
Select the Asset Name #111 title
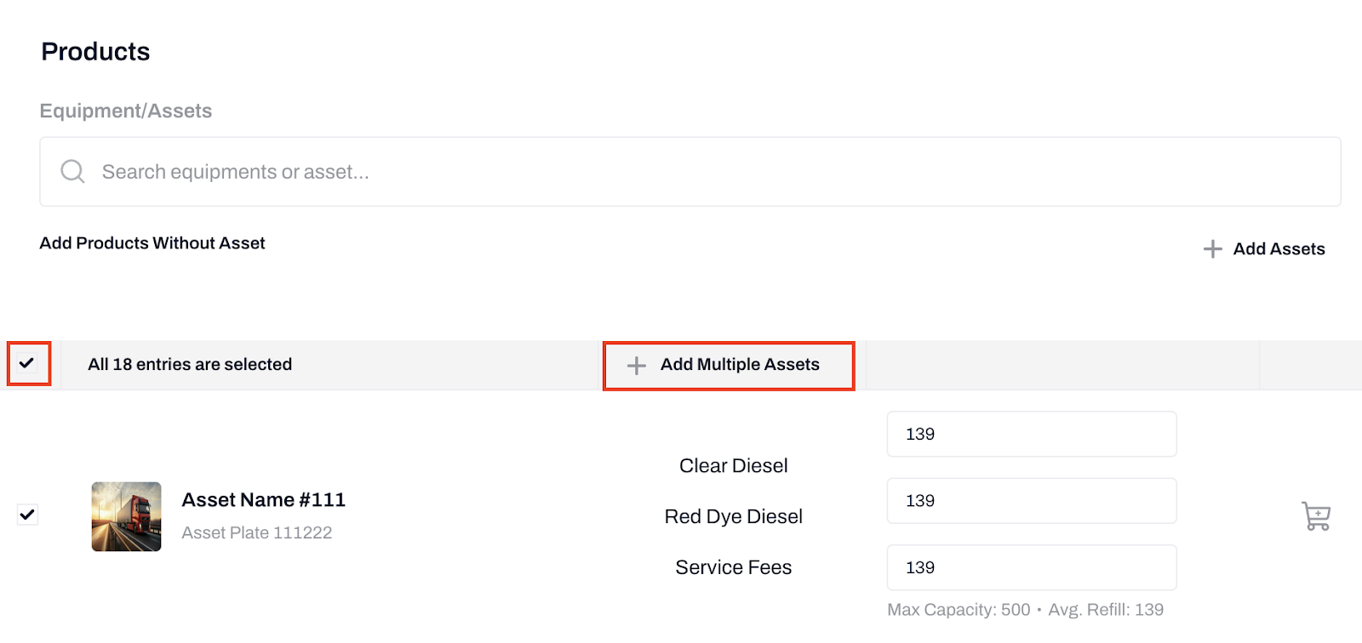(263, 500)
